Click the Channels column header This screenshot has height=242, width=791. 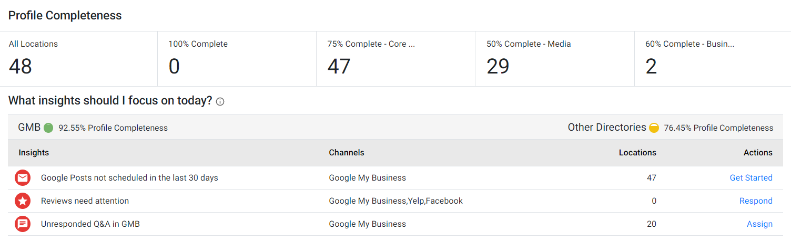tap(347, 153)
